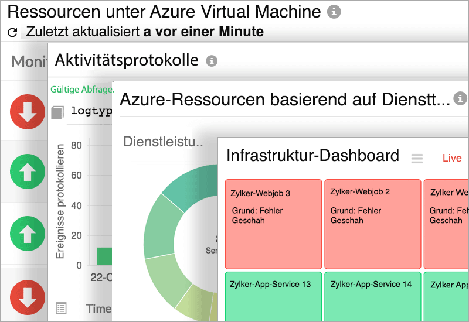
Task: Click the green bar in the Aktivitätsprotokolle chart
Action: (x=104, y=256)
